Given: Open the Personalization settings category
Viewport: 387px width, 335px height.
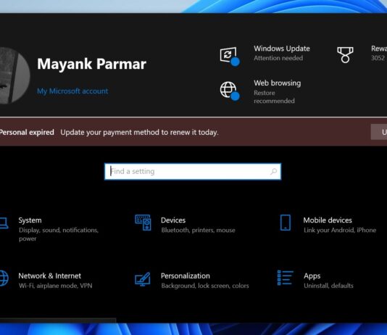Looking at the screenshot, I should coord(192,280).
